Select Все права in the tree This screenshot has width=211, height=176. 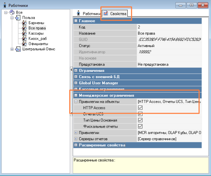click(x=37, y=28)
